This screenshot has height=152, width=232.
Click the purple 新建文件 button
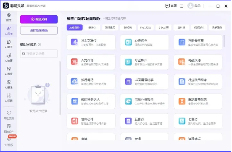pyautogui.click(x=39, y=19)
